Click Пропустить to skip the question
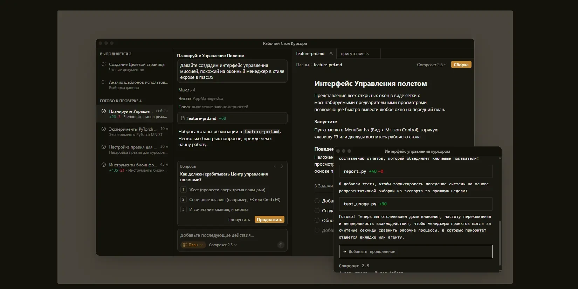The image size is (578, 289). point(239,220)
